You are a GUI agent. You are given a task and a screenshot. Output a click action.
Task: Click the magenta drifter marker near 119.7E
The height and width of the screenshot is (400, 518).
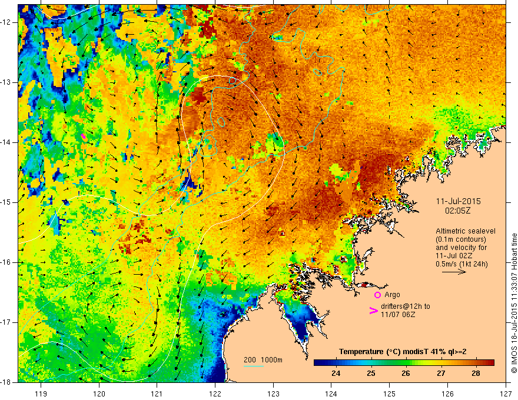tap(83, 136)
